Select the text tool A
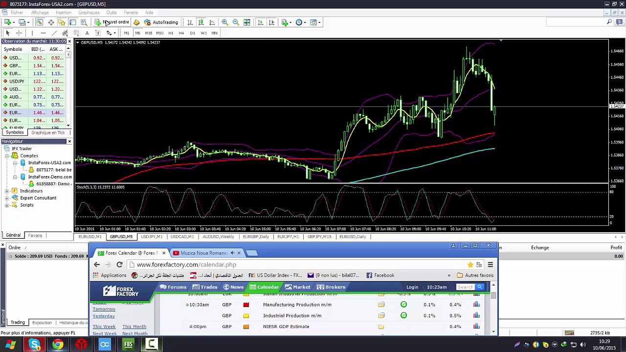This screenshot has height=352, width=626. [x=87, y=33]
